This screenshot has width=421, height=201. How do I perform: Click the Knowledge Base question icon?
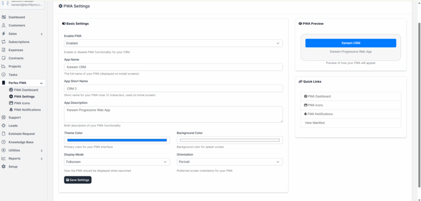[4, 142]
